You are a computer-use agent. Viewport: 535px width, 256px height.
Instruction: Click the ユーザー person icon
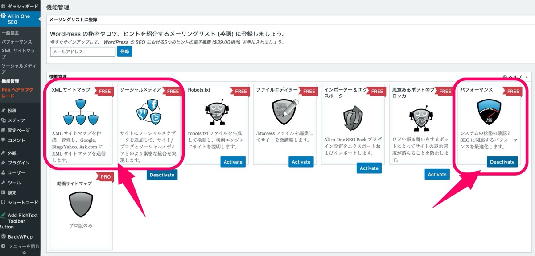pyautogui.click(x=4, y=172)
